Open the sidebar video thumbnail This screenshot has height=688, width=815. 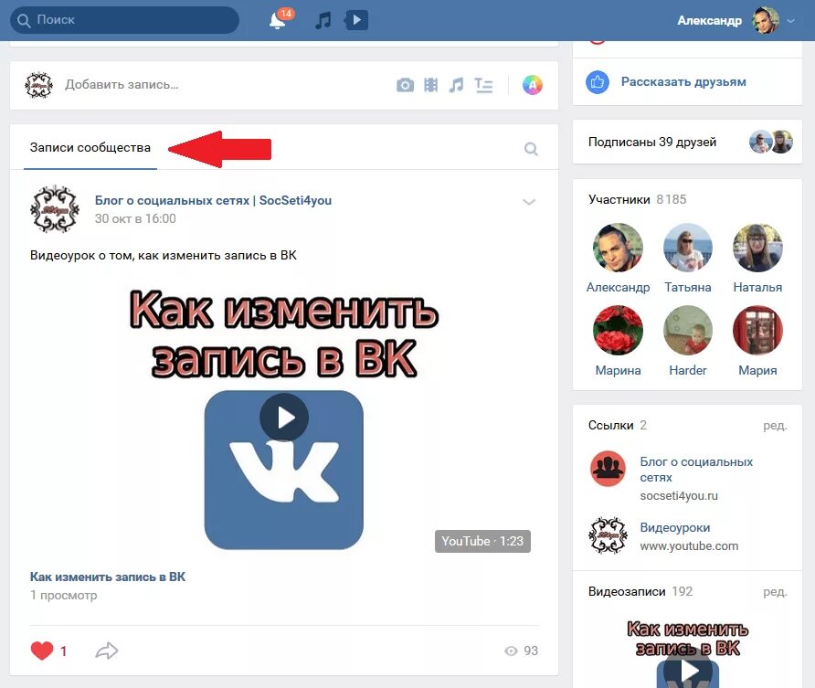click(x=688, y=651)
